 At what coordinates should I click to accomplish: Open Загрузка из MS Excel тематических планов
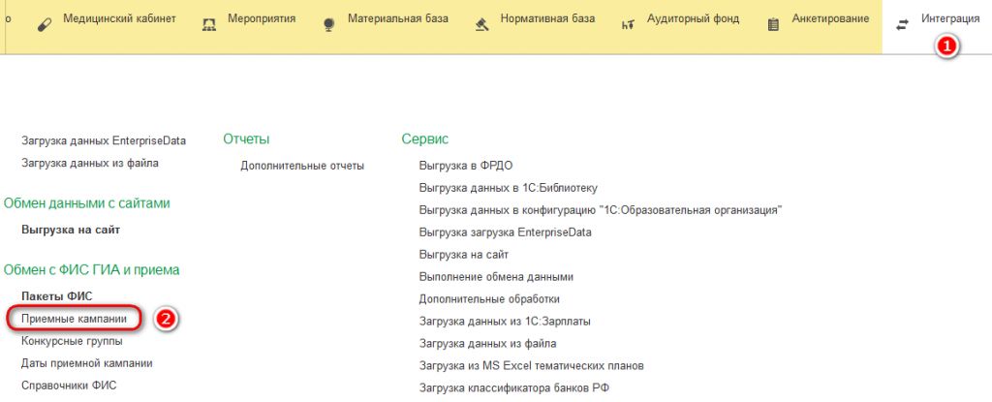(532, 366)
